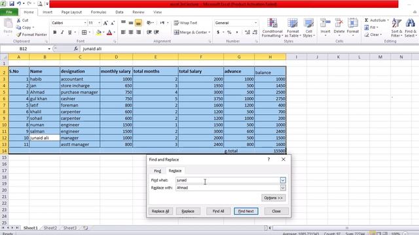
Task: Decrease font size with Shrink Font icon
Action: (113, 23)
